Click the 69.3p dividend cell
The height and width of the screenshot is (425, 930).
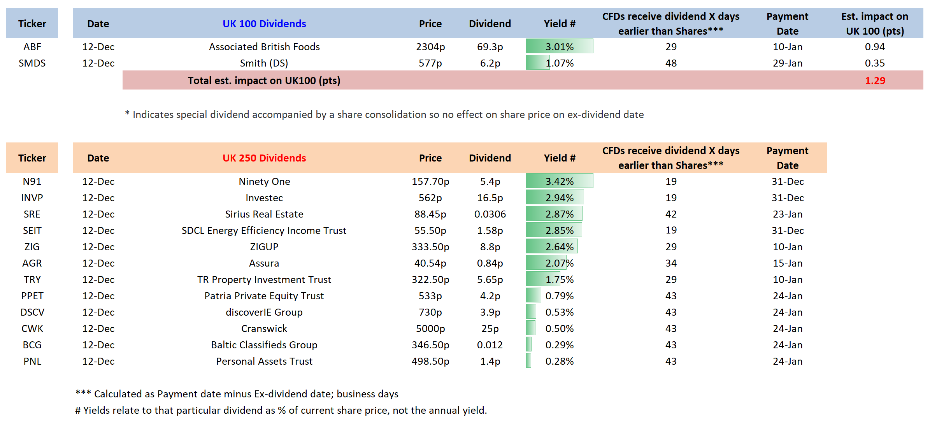(x=490, y=47)
